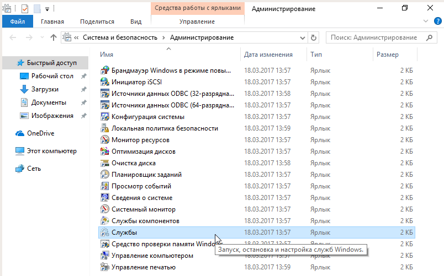The image size is (444, 276).
Task: Click the Properties quick access toolbar icon
Action: [25, 9]
